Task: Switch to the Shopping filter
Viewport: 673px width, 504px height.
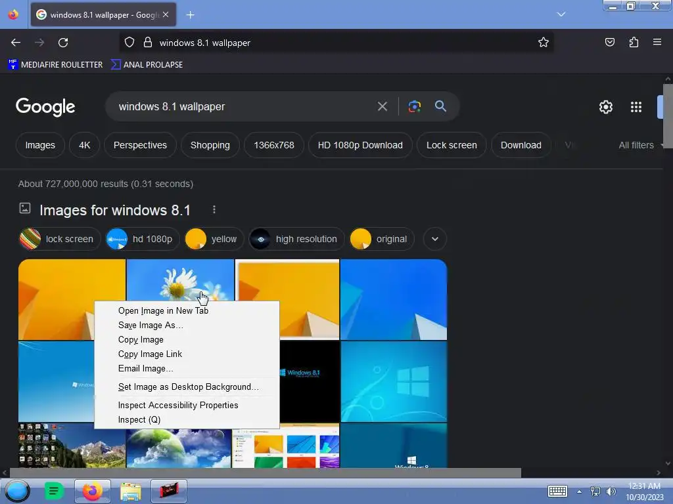Action: pyautogui.click(x=210, y=145)
